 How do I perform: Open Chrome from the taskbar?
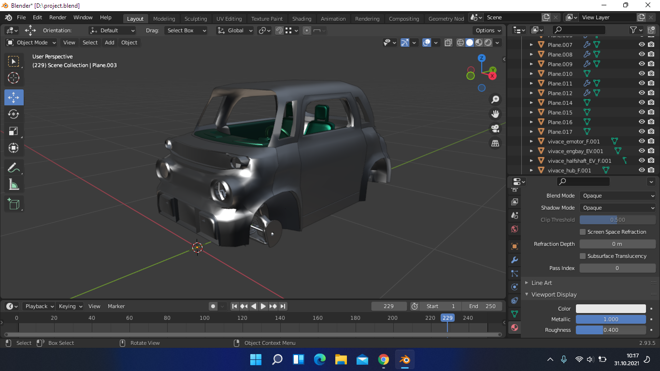[384, 359]
